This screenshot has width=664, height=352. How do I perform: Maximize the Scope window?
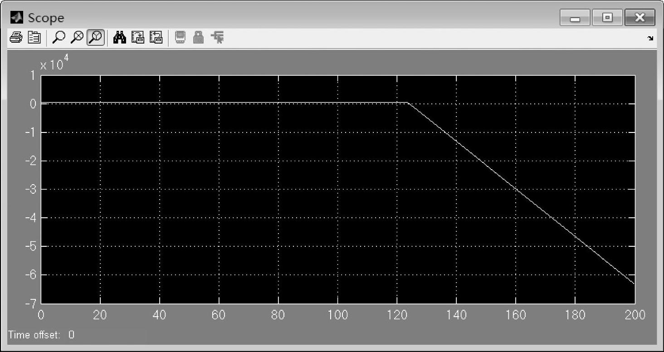607,18
